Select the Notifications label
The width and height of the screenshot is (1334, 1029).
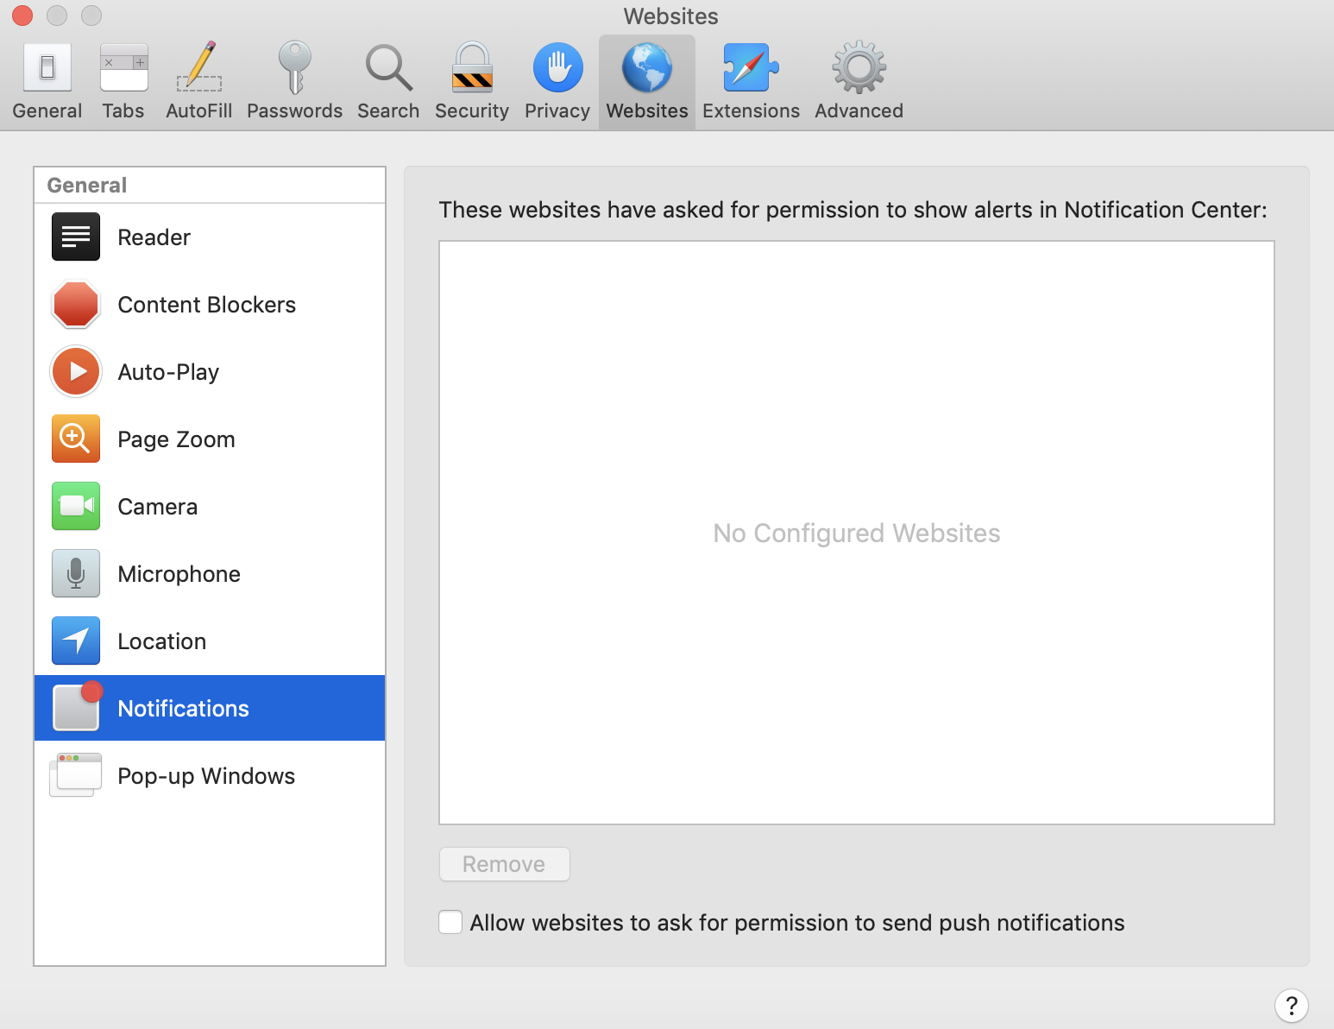pyautogui.click(x=183, y=709)
